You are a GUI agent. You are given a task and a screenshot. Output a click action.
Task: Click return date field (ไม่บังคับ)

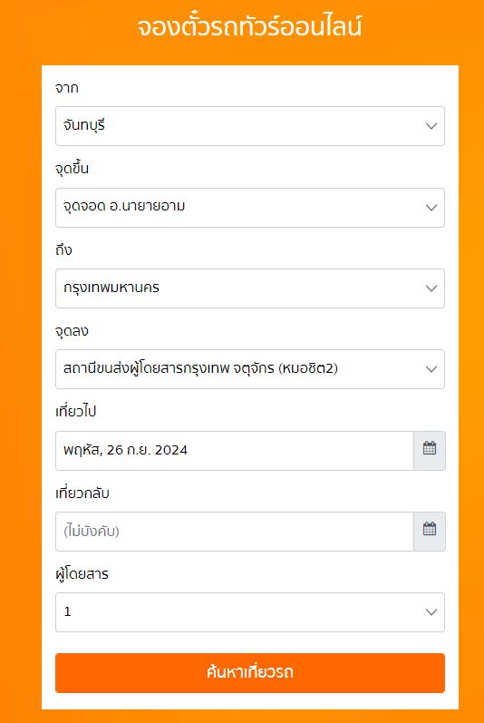(x=235, y=532)
